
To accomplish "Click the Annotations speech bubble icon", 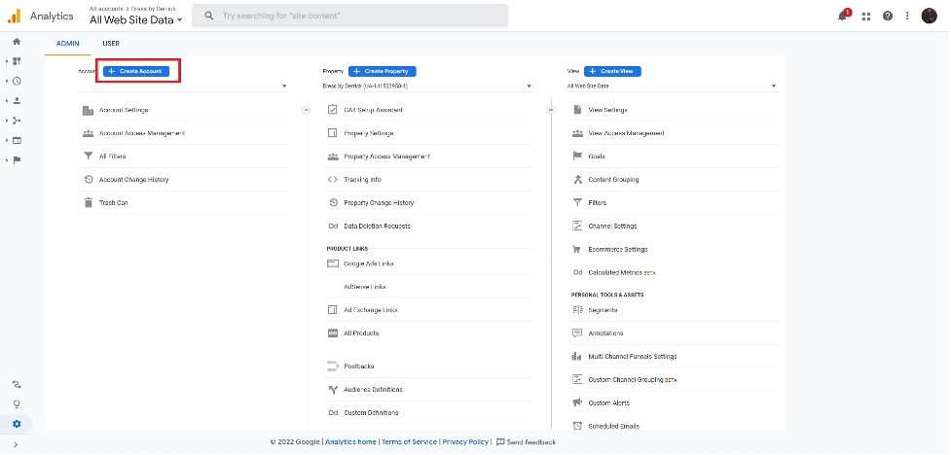I will coord(577,333).
